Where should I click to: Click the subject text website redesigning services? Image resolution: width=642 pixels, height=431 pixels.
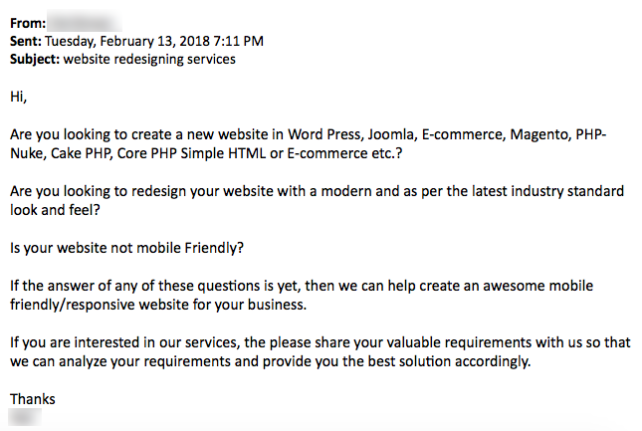coord(149,60)
